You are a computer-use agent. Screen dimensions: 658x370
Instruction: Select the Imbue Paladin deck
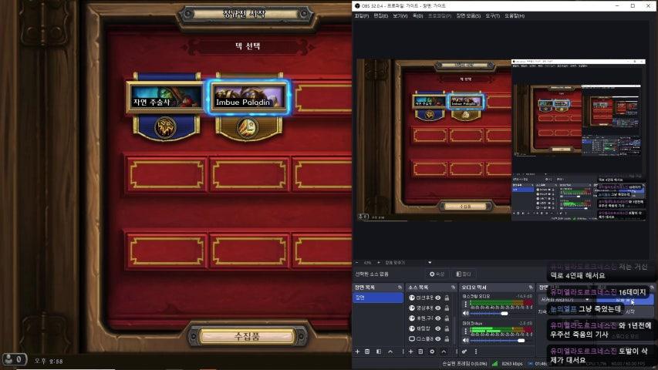(x=248, y=96)
